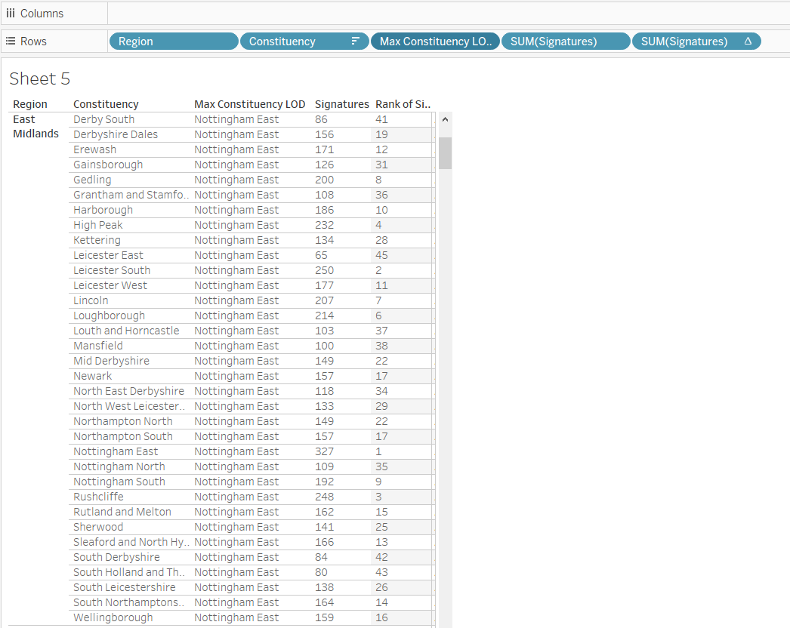Click the scrollbar up arrow
790x628 pixels.
[445, 119]
